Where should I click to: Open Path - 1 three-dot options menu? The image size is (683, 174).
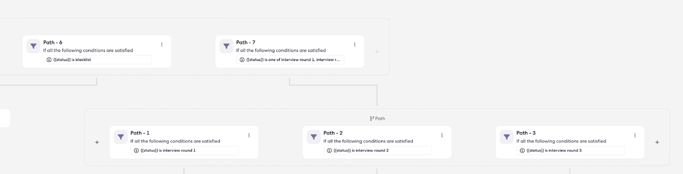click(249, 135)
